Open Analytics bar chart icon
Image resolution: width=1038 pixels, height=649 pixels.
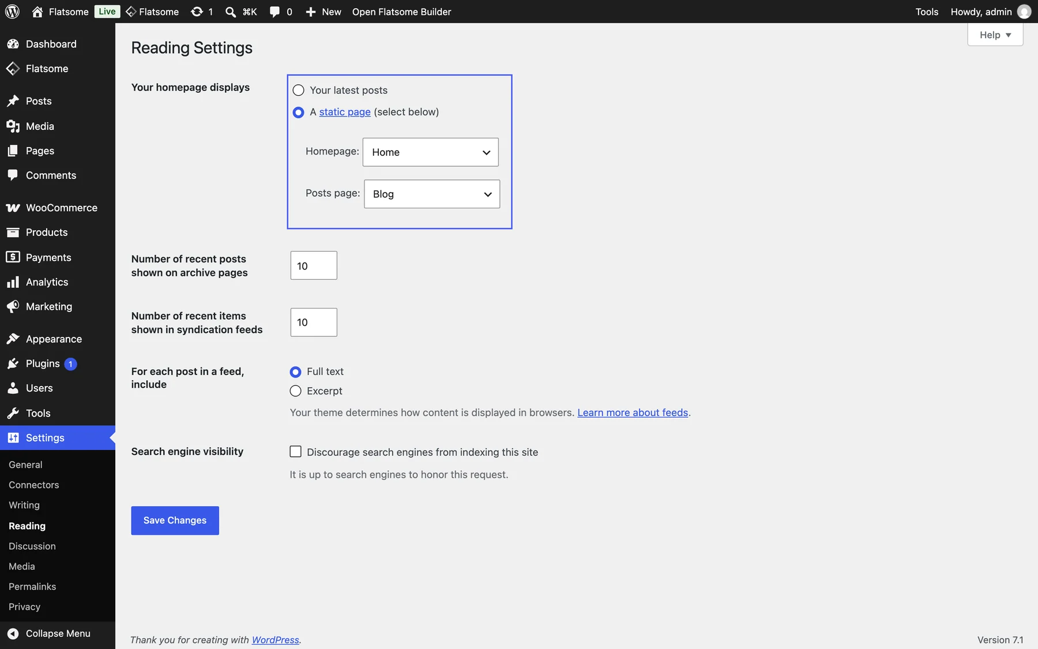[x=13, y=282]
